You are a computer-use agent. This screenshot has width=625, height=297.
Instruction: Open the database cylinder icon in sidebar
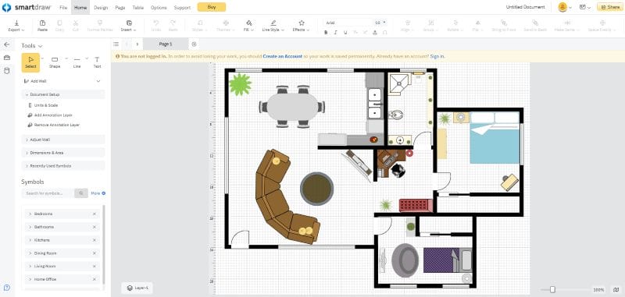tap(6, 71)
